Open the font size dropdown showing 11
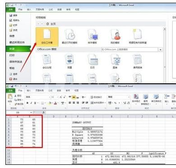Viewport: 176px width, 168px height. [57, 97]
